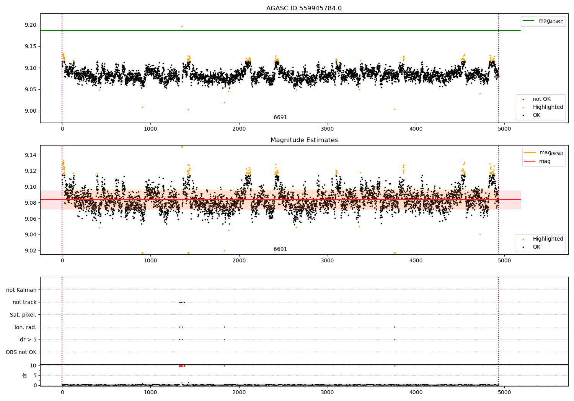The width and height of the screenshot is (574, 401).
Task: Click the red mag line in Magnitude Estimates
Action: [280, 200]
